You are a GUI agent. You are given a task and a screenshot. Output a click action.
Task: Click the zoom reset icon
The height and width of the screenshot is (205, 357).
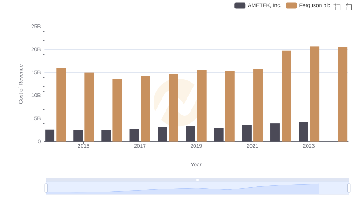point(349,7)
